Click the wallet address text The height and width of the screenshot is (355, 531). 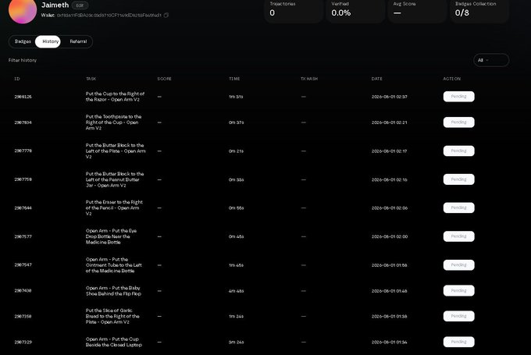[x=109, y=16]
